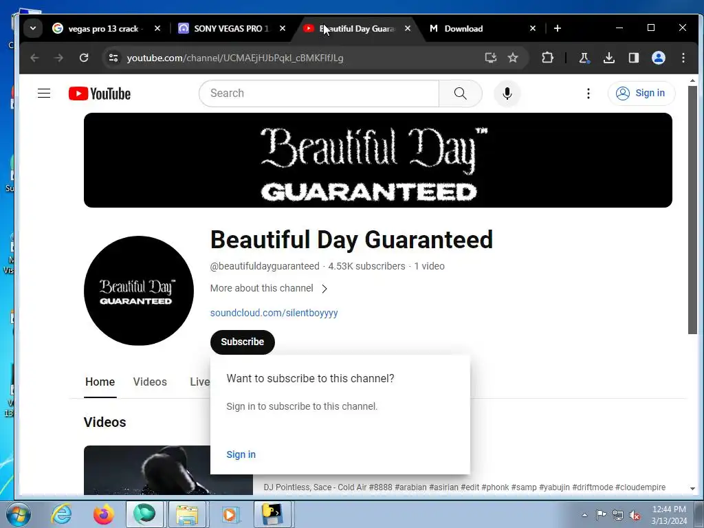Open the Extensions puzzle icon
Screen dimensions: 704x528
(547, 58)
